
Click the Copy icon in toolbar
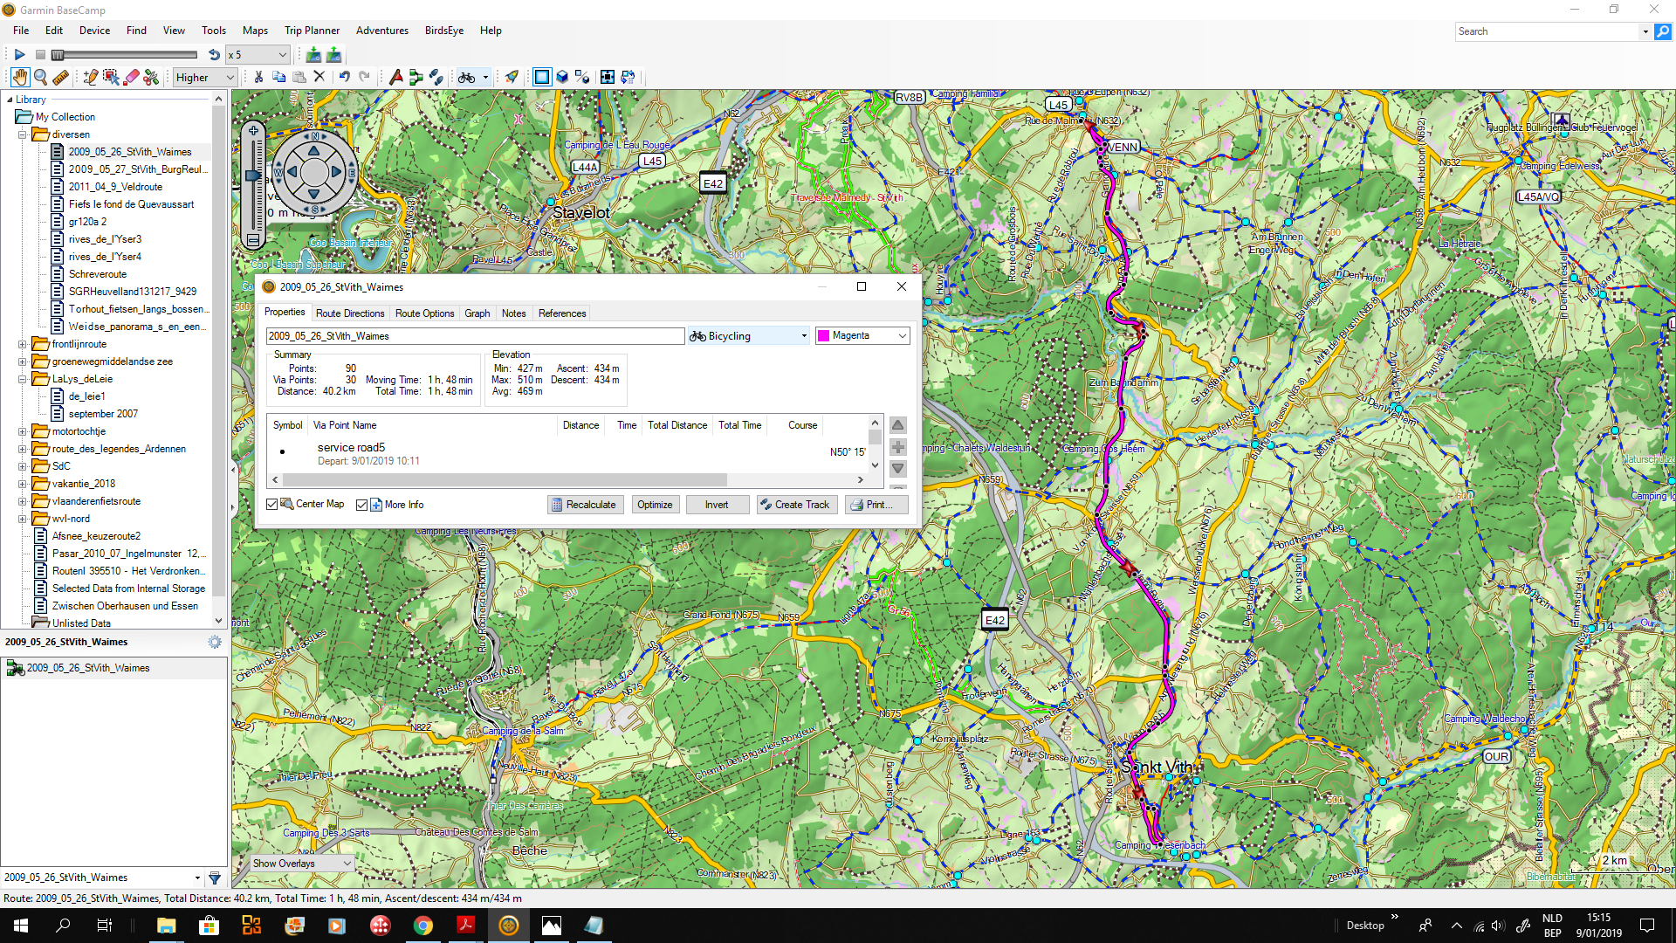279,77
